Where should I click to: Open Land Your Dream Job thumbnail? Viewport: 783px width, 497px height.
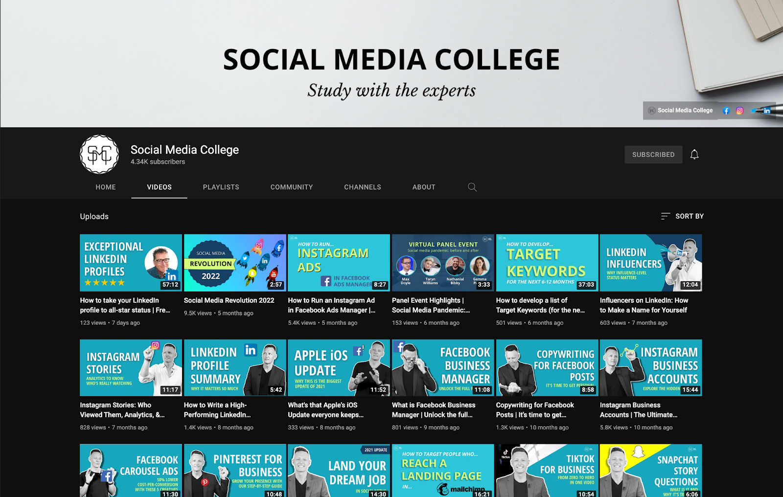point(339,471)
